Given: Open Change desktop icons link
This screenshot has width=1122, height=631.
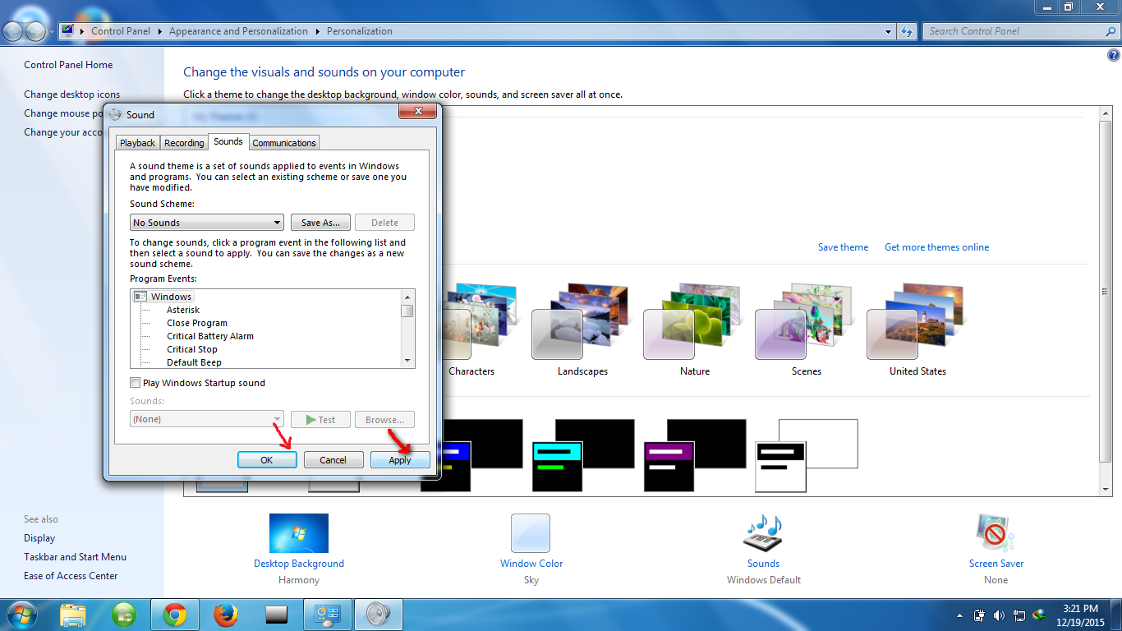Looking at the screenshot, I should 71,94.
